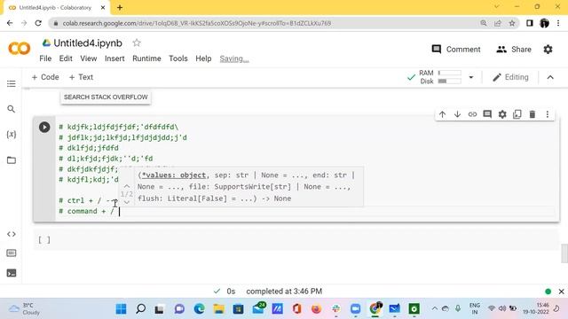
Task: Open browser zoom magnifier icon
Action: point(483,23)
